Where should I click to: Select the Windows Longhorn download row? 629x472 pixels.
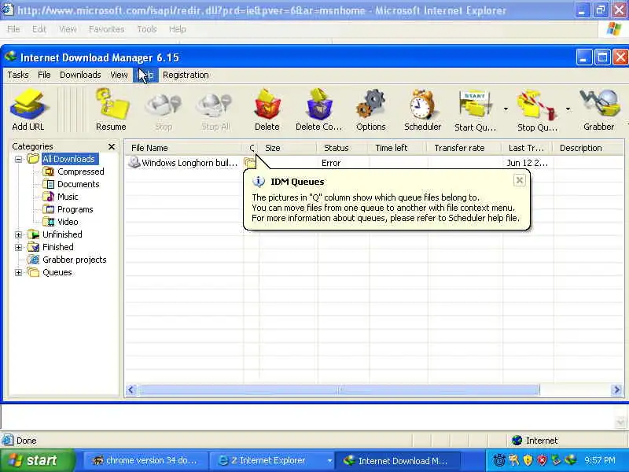(x=374, y=163)
